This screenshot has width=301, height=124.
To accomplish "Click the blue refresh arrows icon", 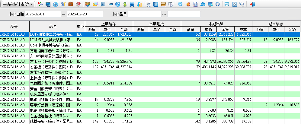I will (x=217, y=4).
